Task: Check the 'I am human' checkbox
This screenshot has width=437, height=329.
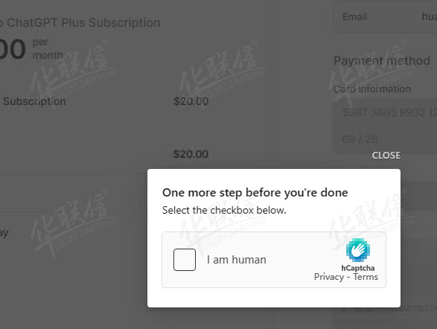Action: (184, 260)
